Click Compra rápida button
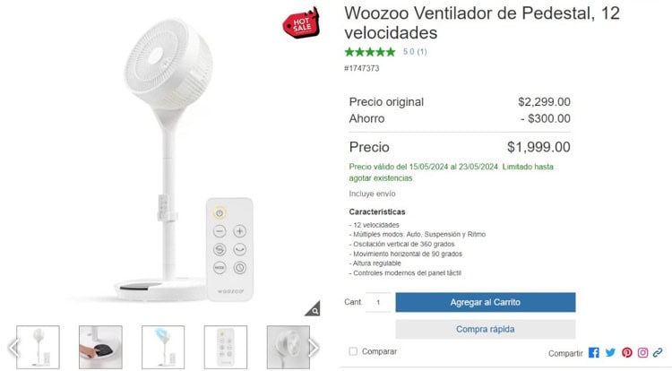672x371 pixels. (485, 329)
